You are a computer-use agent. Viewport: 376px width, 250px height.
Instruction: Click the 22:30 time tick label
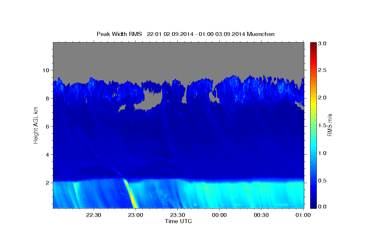(x=94, y=215)
